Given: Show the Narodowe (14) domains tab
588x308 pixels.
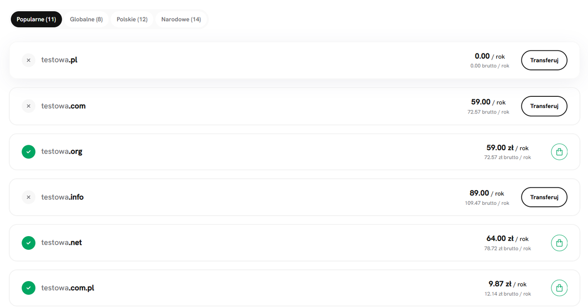Looking at the screenshot, I should [181, 20].
